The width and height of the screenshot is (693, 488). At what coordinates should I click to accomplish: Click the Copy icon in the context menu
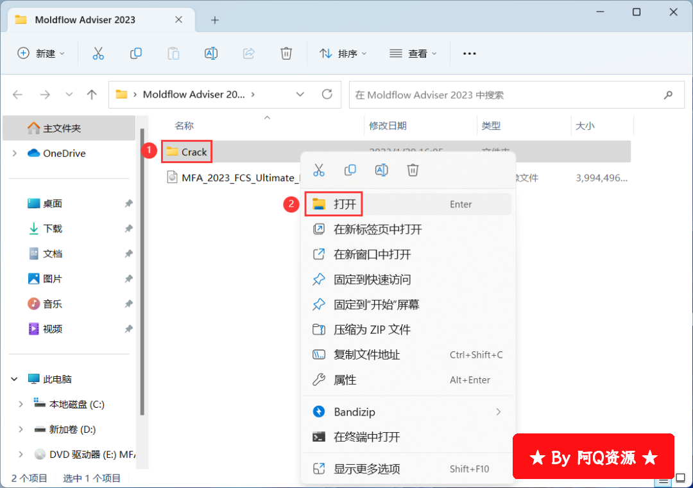click(350, 170)
